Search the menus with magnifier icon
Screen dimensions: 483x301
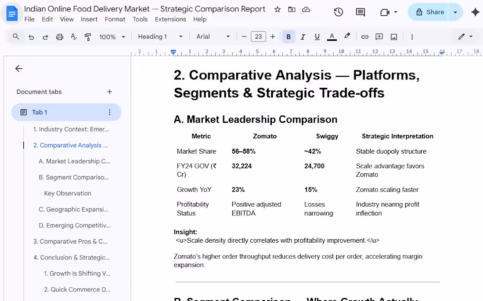click(x=16, y=36)
